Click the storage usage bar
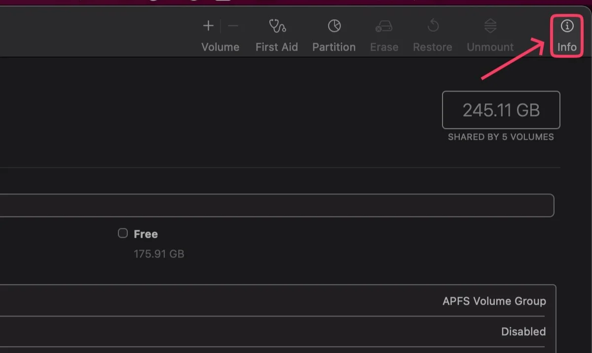Image resolution: width=592 pixels, height=353 pixels. pos(276,205)
